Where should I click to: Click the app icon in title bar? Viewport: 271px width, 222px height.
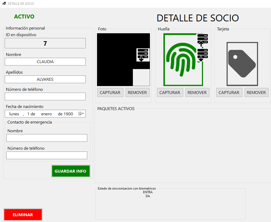click(4, 4)
